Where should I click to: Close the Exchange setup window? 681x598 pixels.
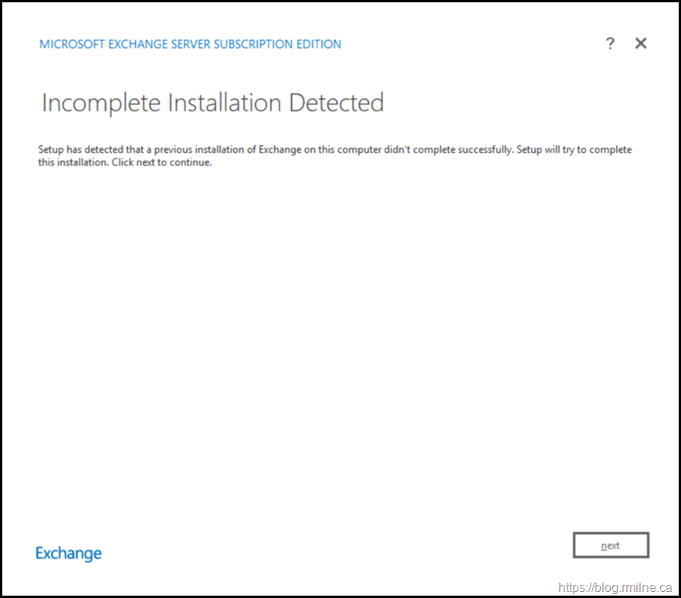641,44
